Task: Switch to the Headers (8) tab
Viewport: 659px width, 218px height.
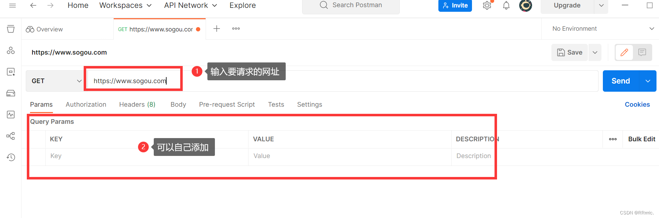Action: click(137, 105)
